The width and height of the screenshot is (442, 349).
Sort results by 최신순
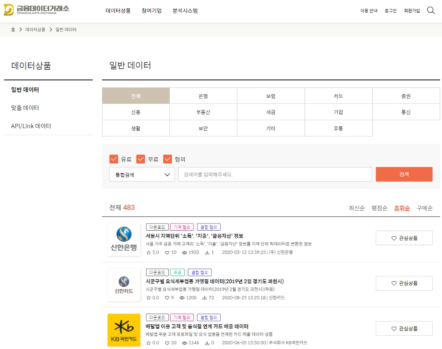tap(357, 208)
